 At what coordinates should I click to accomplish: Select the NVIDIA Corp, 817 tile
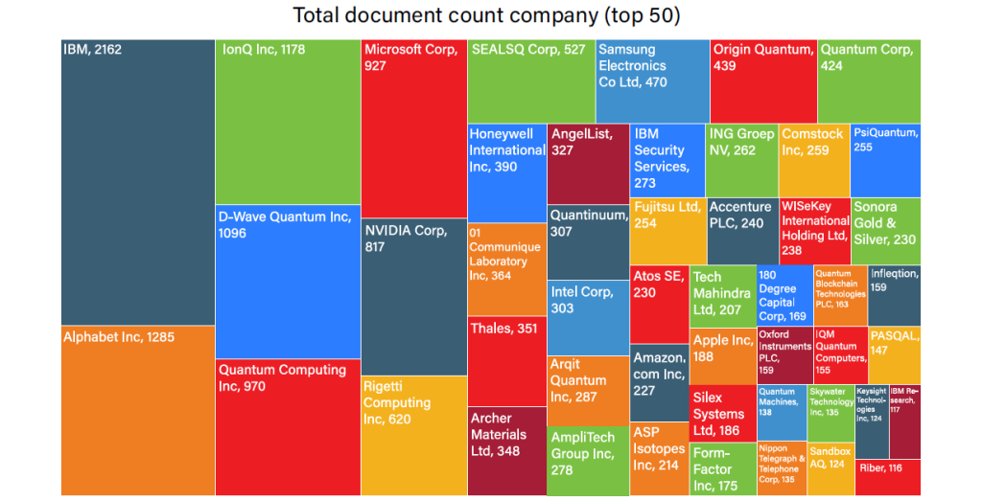click(x=414, y=297)
